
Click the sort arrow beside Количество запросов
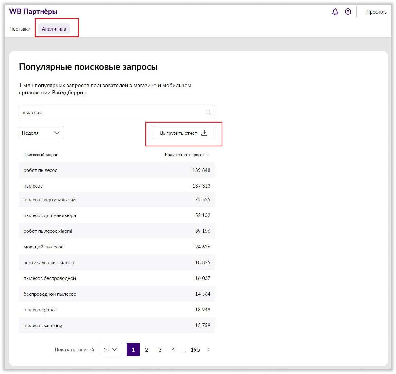[208, 154]
